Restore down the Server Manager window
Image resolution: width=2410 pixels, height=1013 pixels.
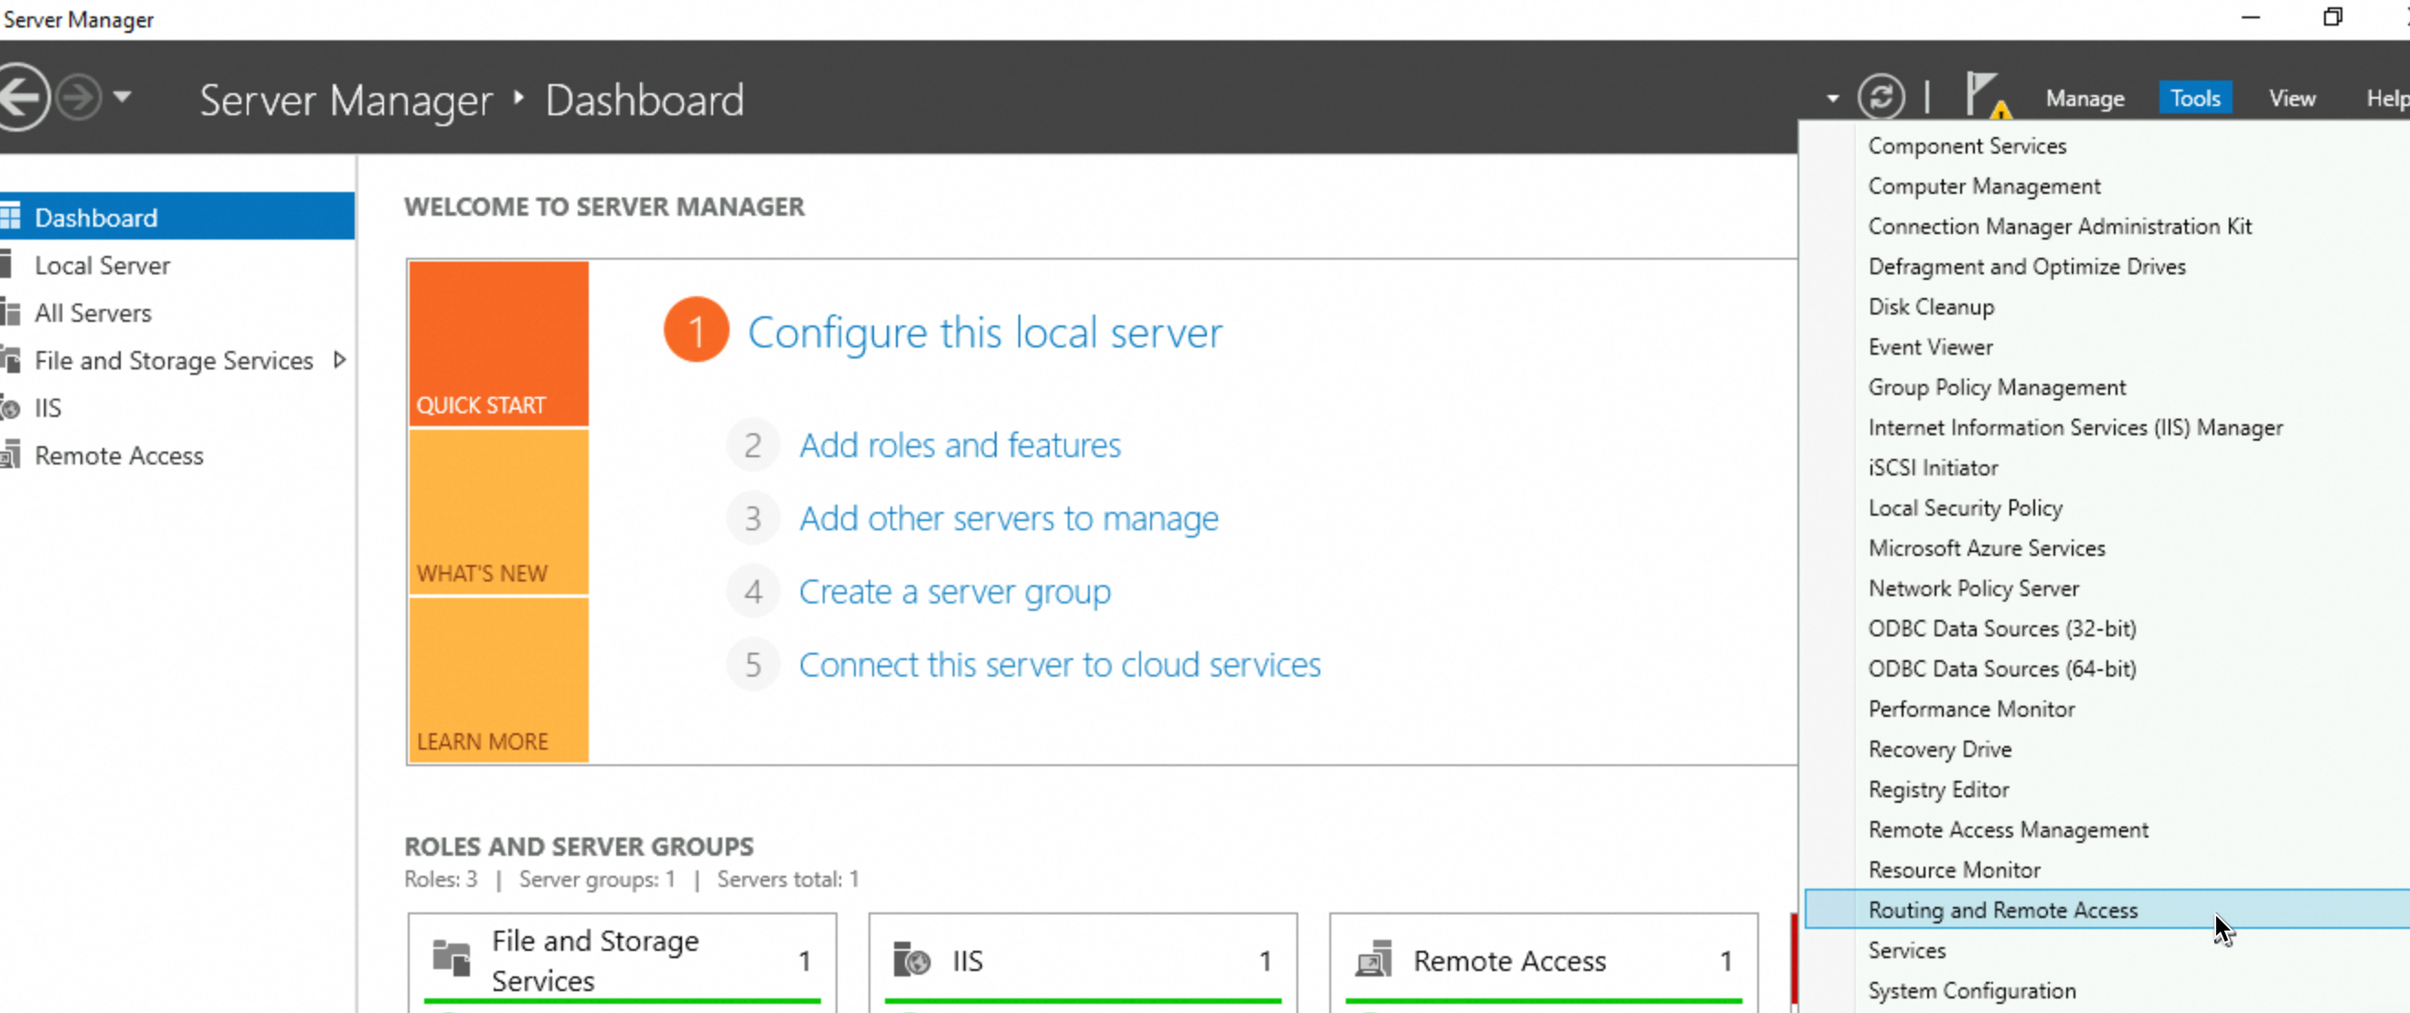click(x=2332, y=17)
